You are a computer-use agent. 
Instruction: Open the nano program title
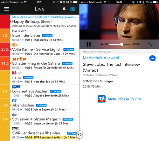(17, 77)
